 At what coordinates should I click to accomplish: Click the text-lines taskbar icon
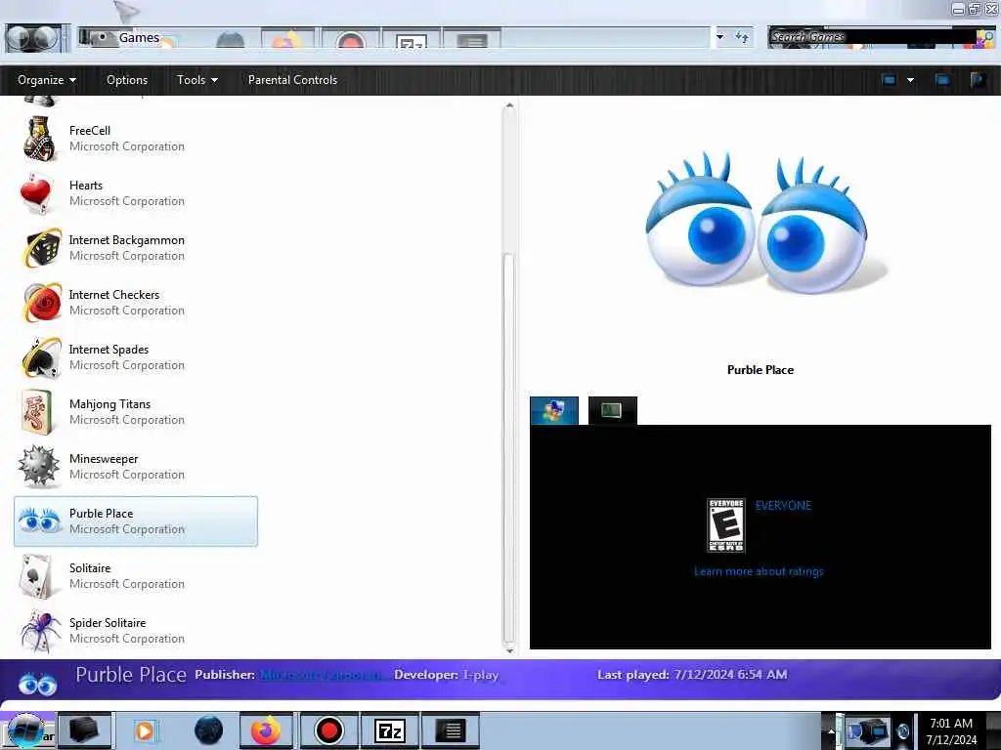451,730
